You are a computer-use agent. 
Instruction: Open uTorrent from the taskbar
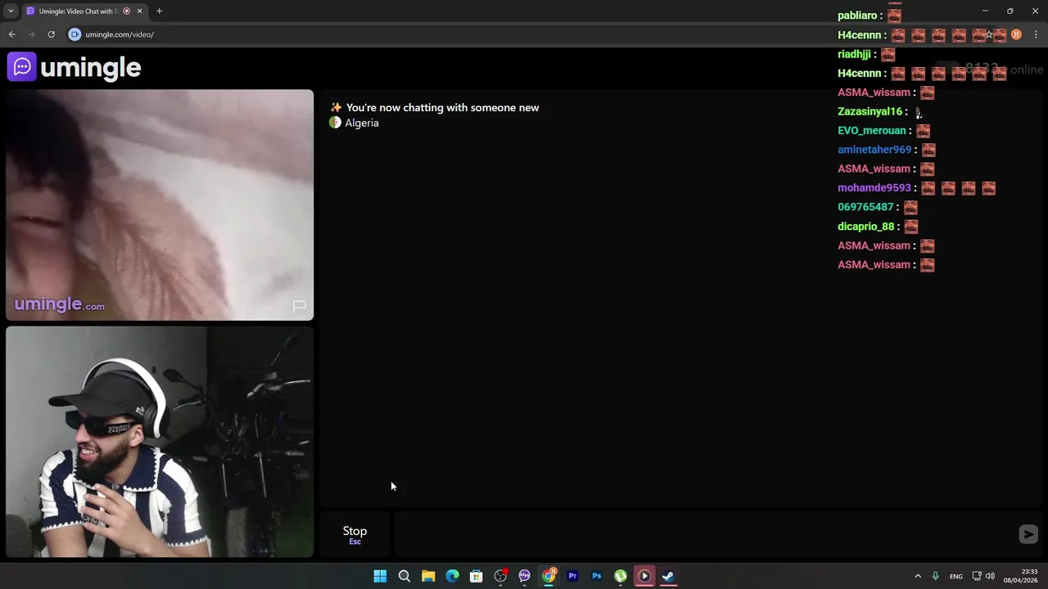click(x=621, y=576)
